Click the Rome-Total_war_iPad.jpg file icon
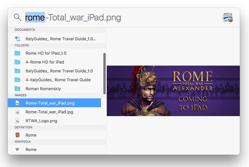 pos(17,112)
